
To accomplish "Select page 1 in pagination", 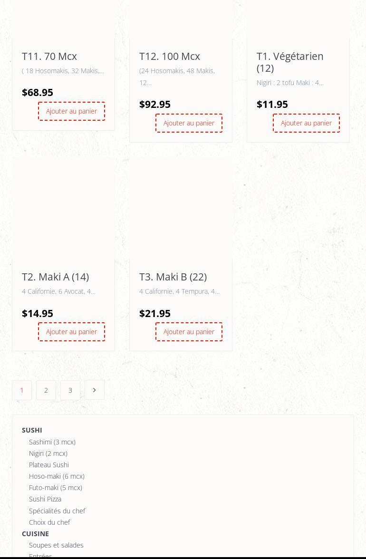I will pyautogui.click(x=22, y=390).
